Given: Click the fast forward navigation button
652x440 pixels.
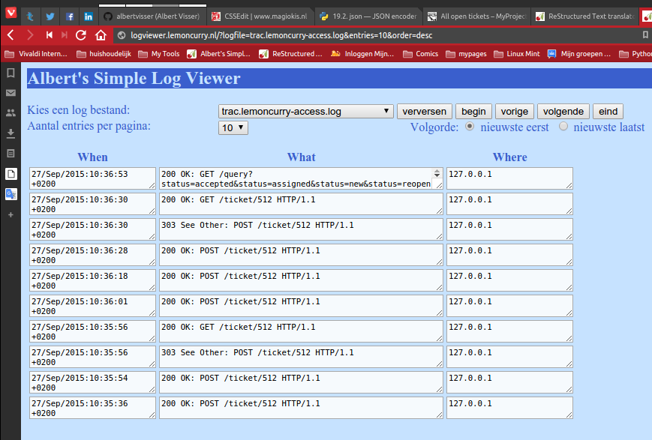Looking at the screenshot, I should 64,35.
